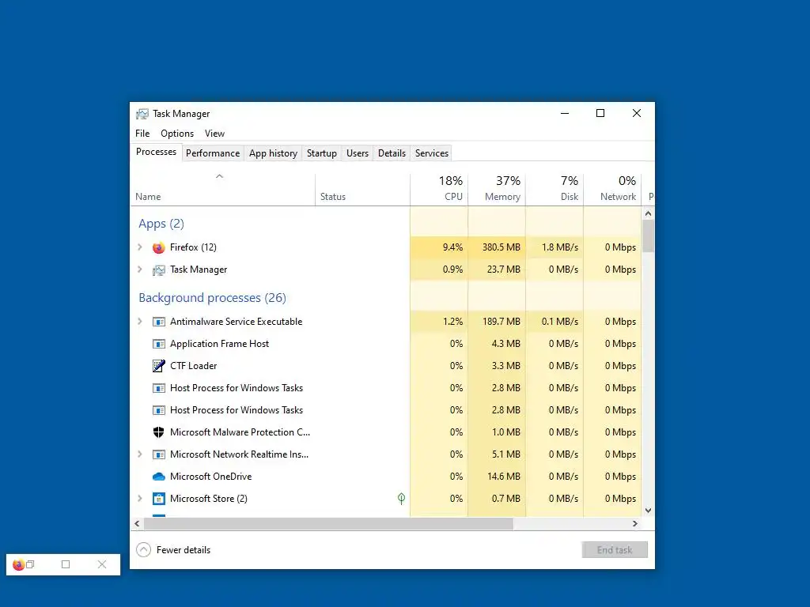Click the horizontal scrollbar thumb
810x607 pixels.
tap(328, 523)
